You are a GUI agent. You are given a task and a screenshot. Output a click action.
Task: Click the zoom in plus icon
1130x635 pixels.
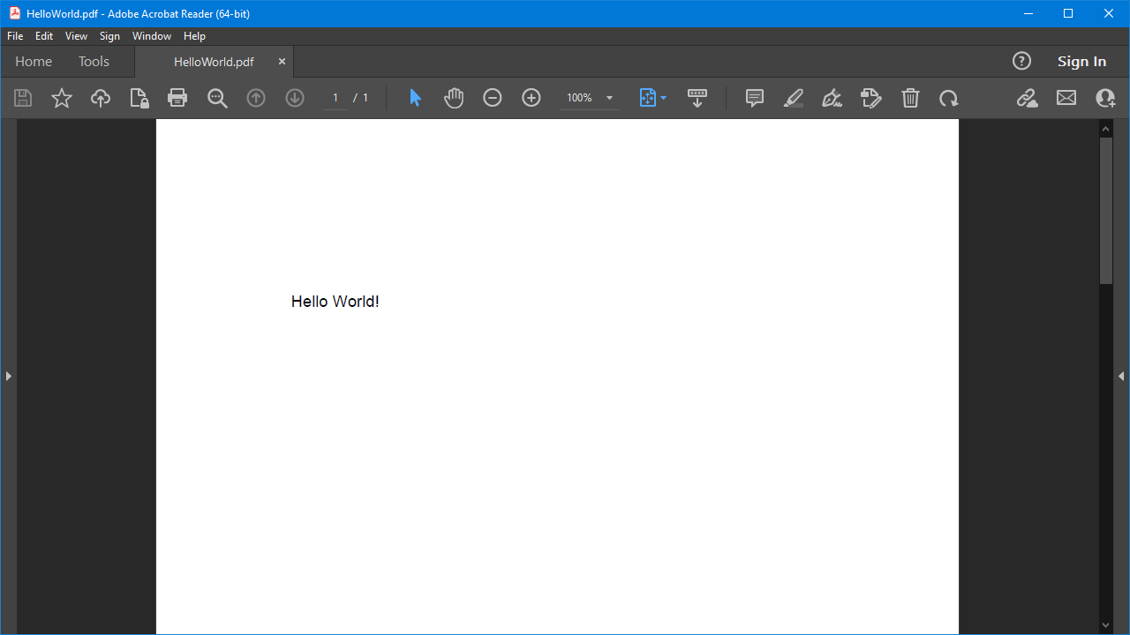pos(531,98)
